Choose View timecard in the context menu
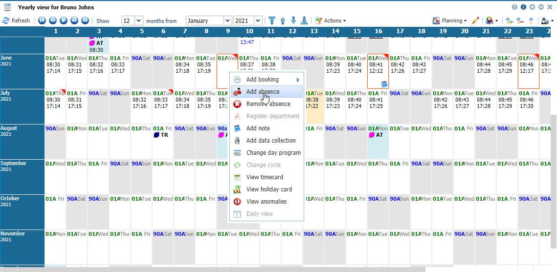The image size is (557, 272). pos(265,177)
